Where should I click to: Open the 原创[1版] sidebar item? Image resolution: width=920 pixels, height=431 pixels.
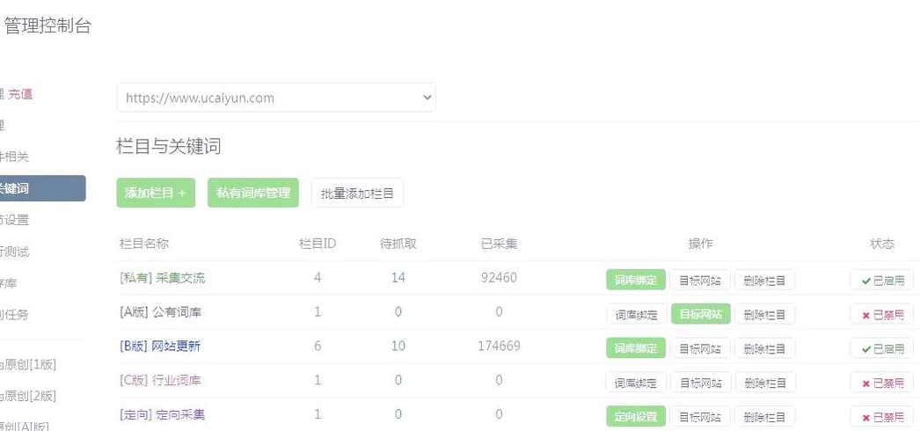(28, 365)
